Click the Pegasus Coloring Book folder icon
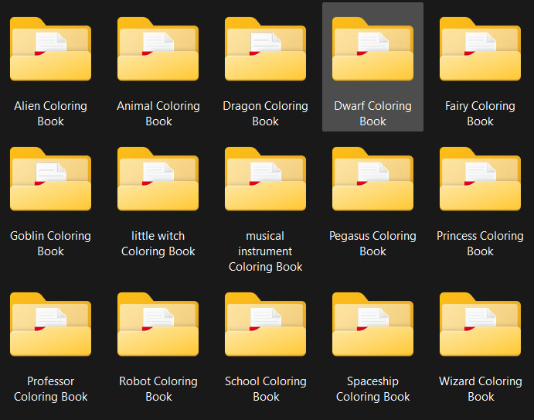The height and width of the screenshot is (420, 534). (373, 179)
